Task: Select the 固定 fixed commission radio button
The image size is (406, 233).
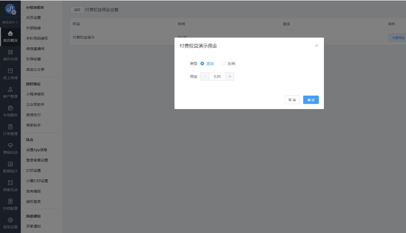Action: click(x=202, y=63)
